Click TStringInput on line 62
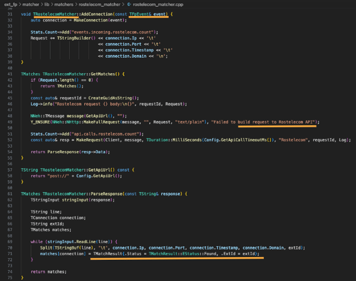Viewport: 356px width, 281px height. point(45,200)
